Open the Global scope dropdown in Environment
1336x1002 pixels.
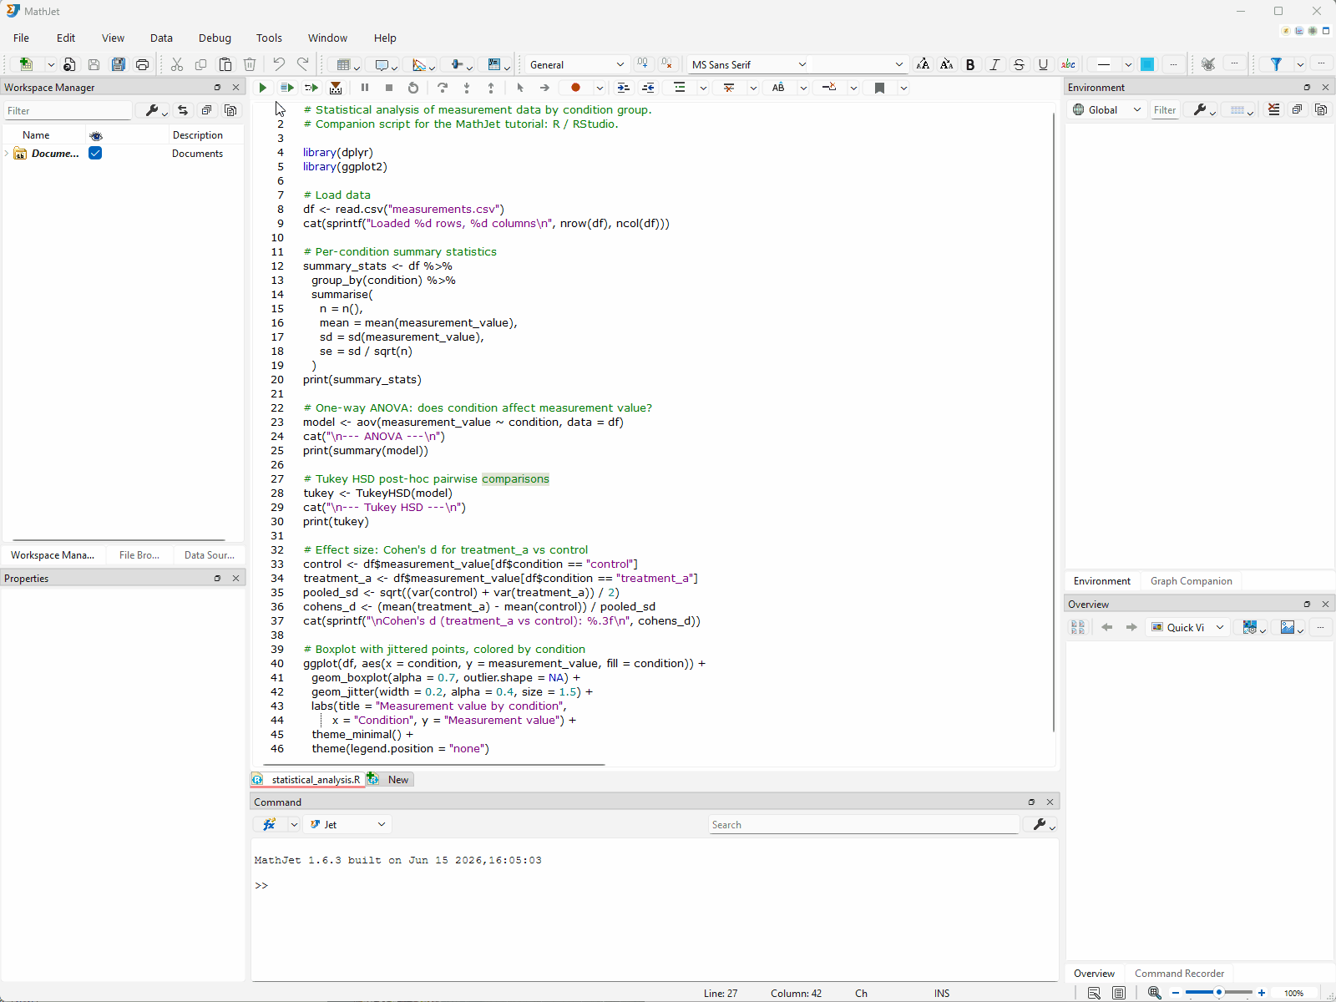click(x=1106, y=109)
